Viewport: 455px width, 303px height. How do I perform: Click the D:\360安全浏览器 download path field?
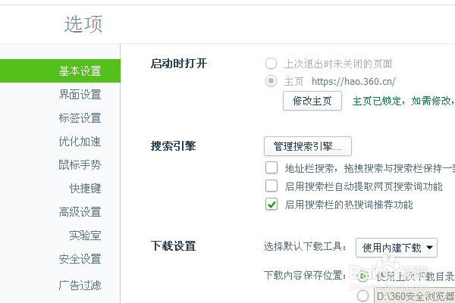pyautogui.click(x=415, y=295)
